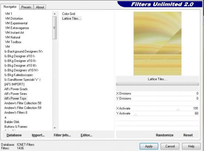Click the category list scroll-down arrow
Image resolution: width=204 pixels, height=151 pixels.
[x=55, y=128]
